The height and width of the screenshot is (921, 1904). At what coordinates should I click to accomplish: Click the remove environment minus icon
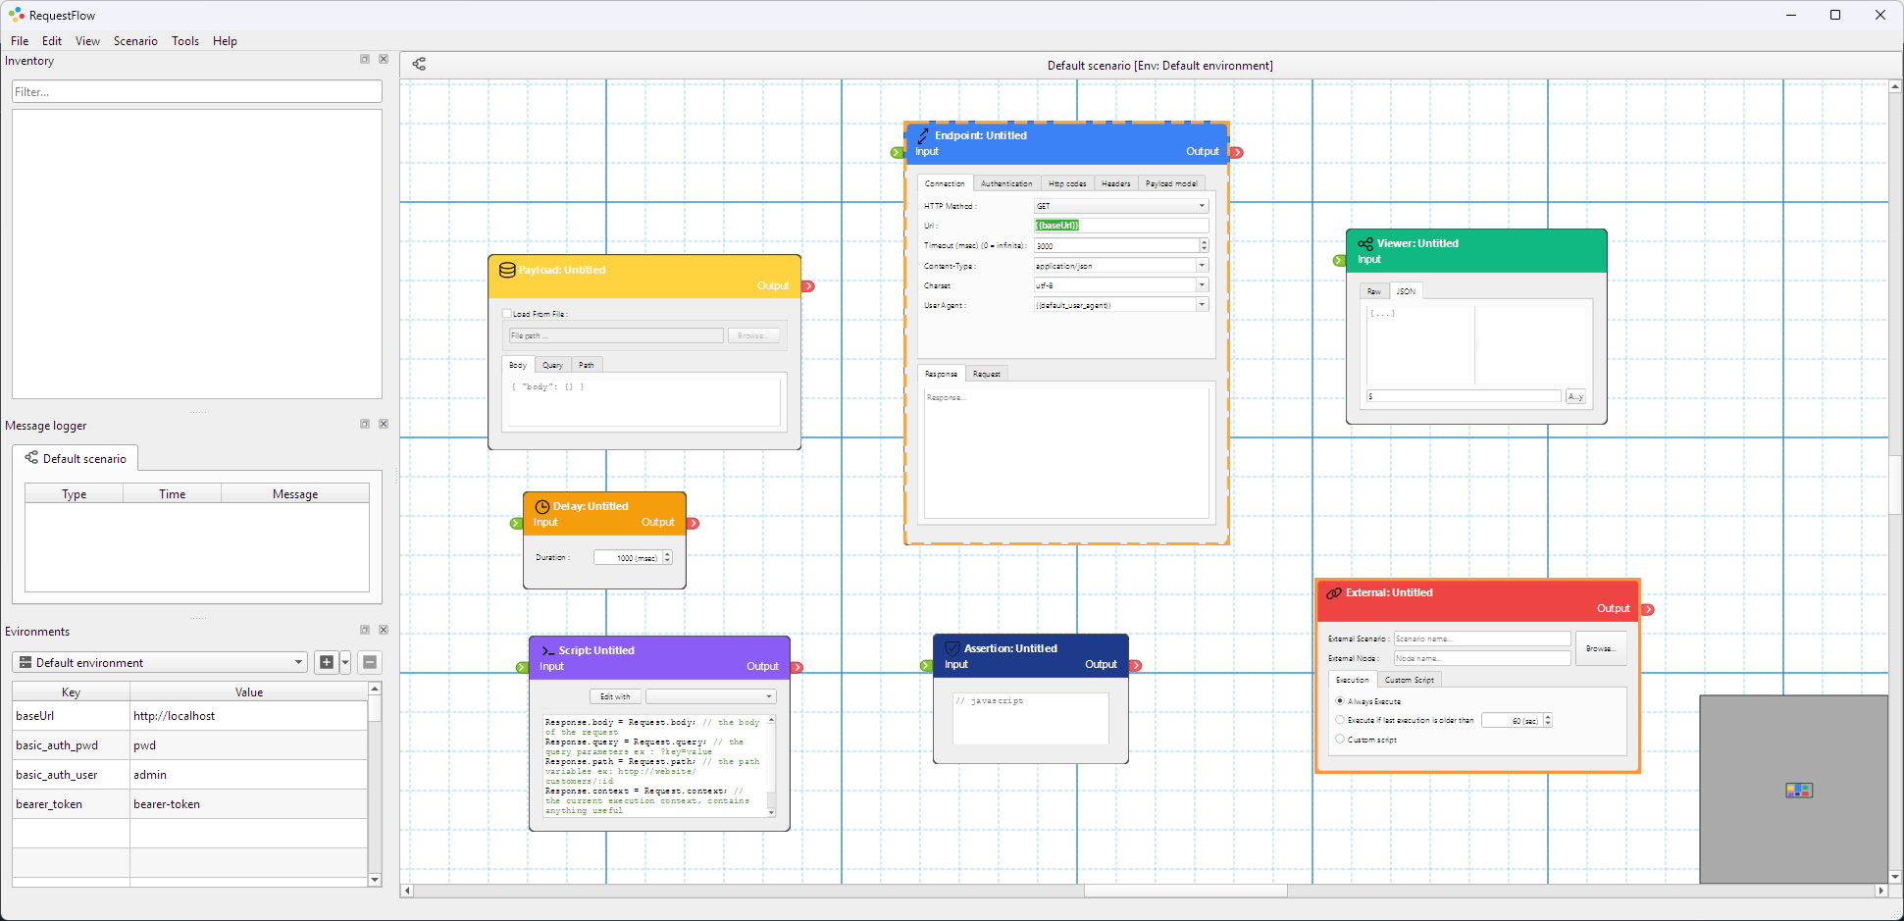[370, 662]
